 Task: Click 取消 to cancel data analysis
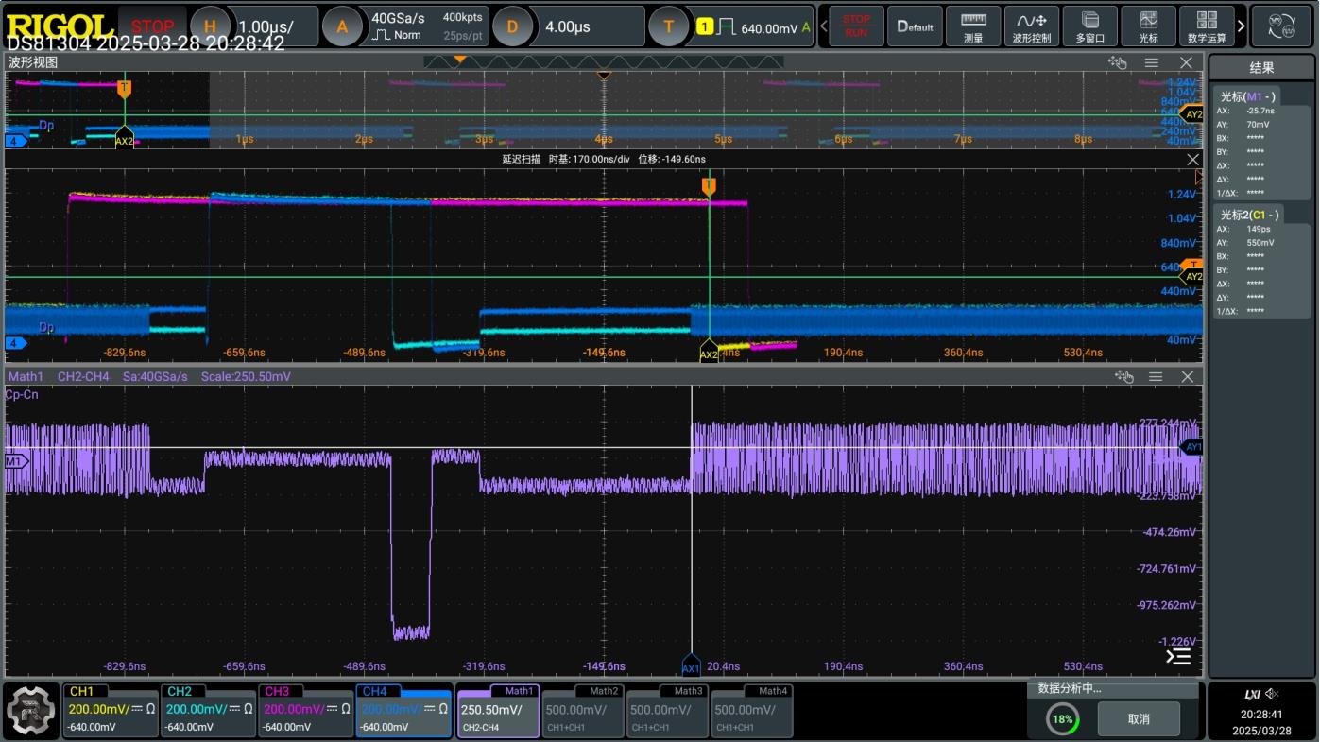pyautogui.click(x=1139, y=719)
